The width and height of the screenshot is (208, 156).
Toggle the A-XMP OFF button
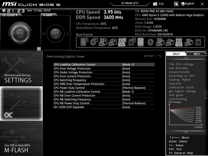[55, 34]
